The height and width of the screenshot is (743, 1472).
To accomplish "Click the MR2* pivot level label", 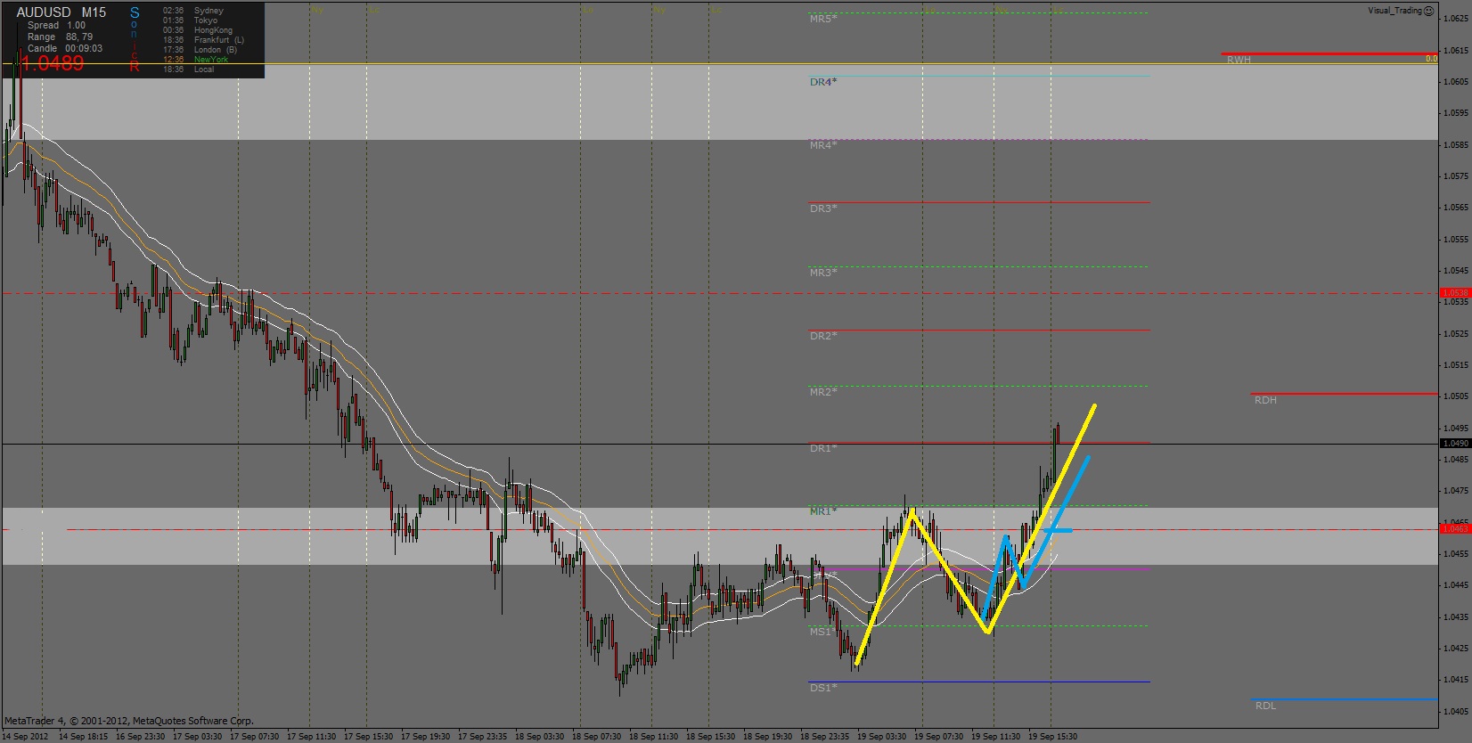I will click(823, 392).
